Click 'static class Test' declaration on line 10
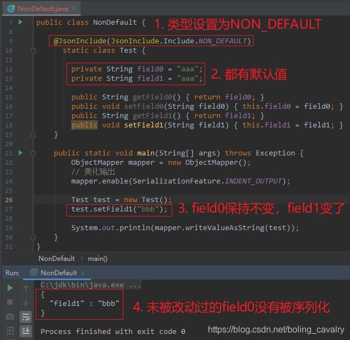Image resolution: width=350 pixels, height=340 pixels. coord(100,51)
